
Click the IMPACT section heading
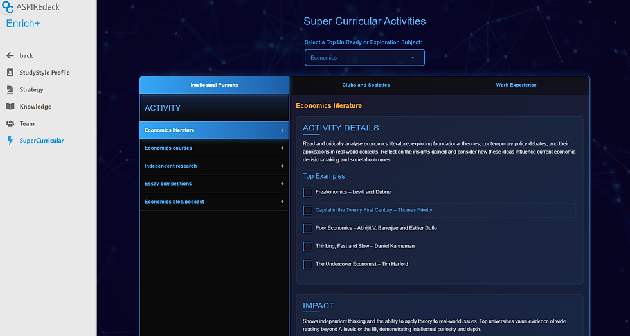pos(319,306)
